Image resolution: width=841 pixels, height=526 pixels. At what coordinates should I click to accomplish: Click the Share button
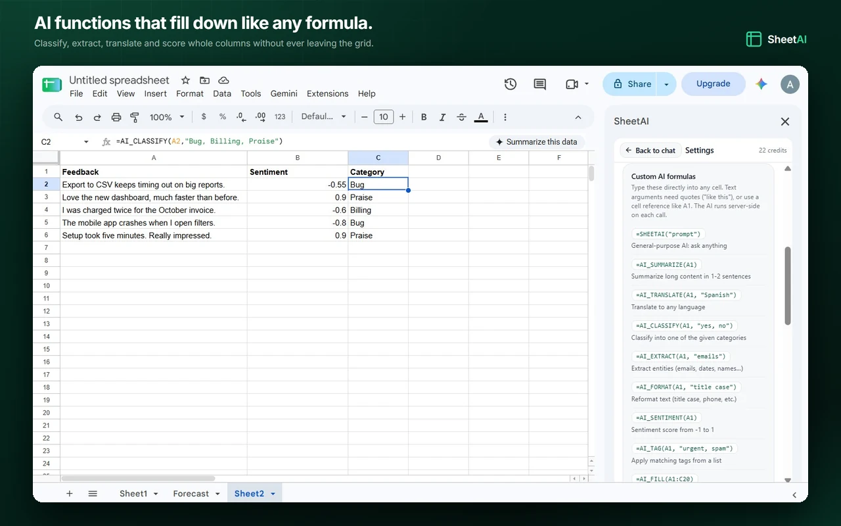[631, 84]
